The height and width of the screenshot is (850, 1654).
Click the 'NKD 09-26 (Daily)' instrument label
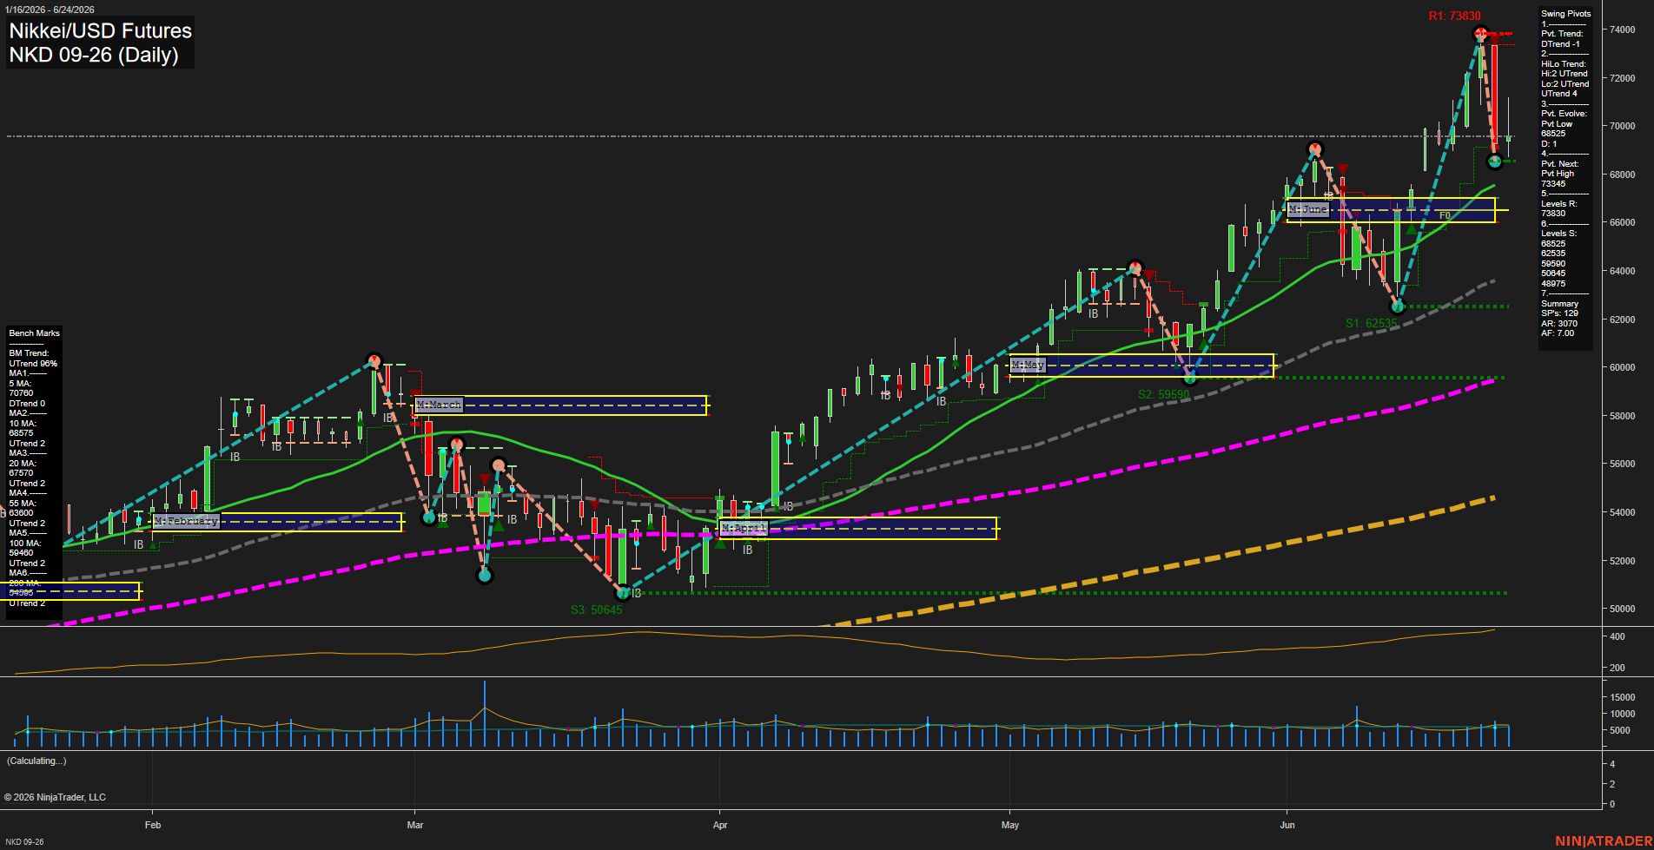[x=94, y=55]
